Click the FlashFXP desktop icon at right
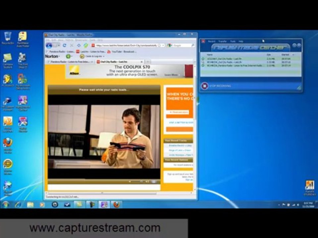The image size is (318, 238). (310, 188)
